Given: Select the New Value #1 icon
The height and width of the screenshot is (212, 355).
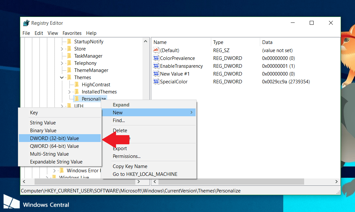Looking at the screenshot, I should coord(156,74).
